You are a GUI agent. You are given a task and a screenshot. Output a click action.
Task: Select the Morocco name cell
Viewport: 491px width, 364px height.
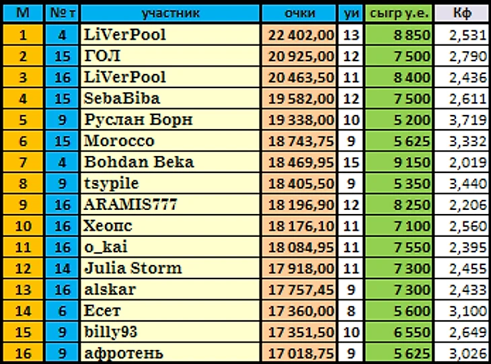170,141
